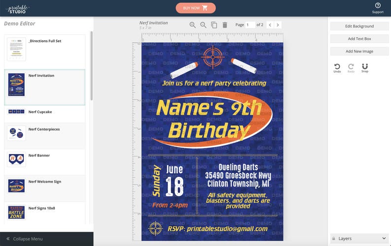
Task: Select the 'Join us for a nerf party' text
Action: pyautogui.click(x=214, y=83)
